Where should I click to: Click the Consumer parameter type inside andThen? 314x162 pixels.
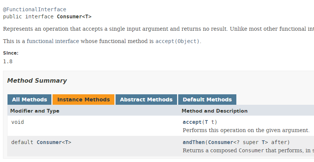pos(220,142)
